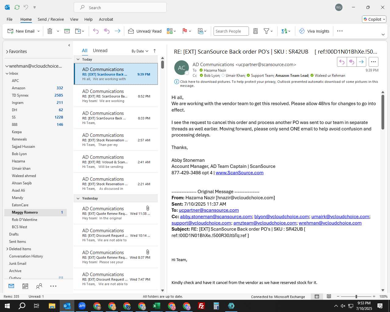
Task: Open the Excel icon in taskbar
Action: point(157,306)
